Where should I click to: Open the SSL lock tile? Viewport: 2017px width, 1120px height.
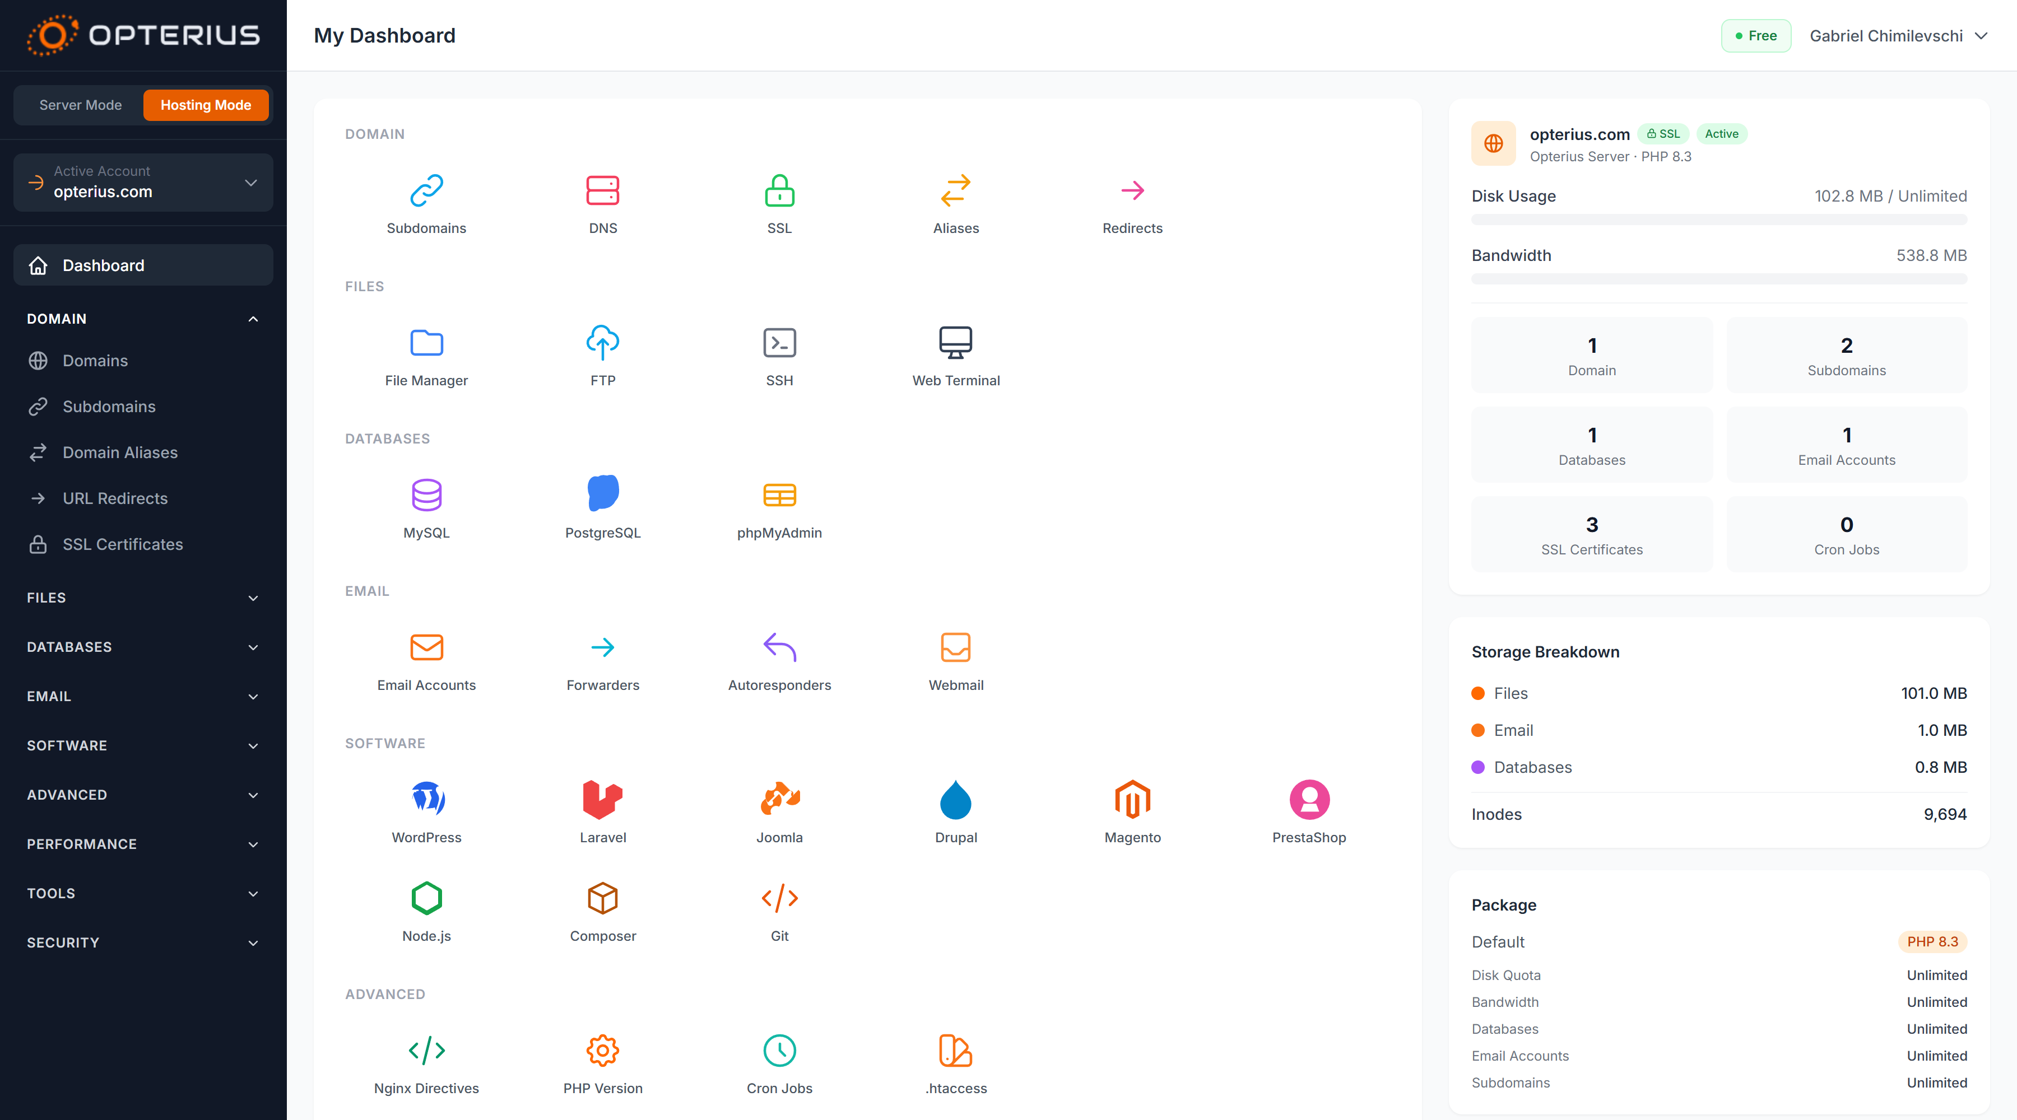[x=779, y=205]
